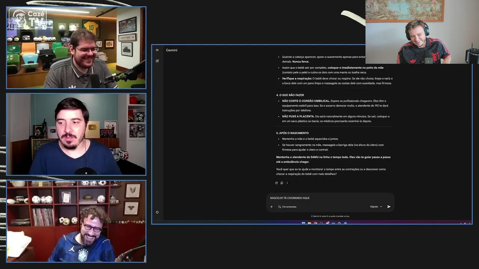
Task: Click the Gemini title at the top
Action: tap(172, 50)
